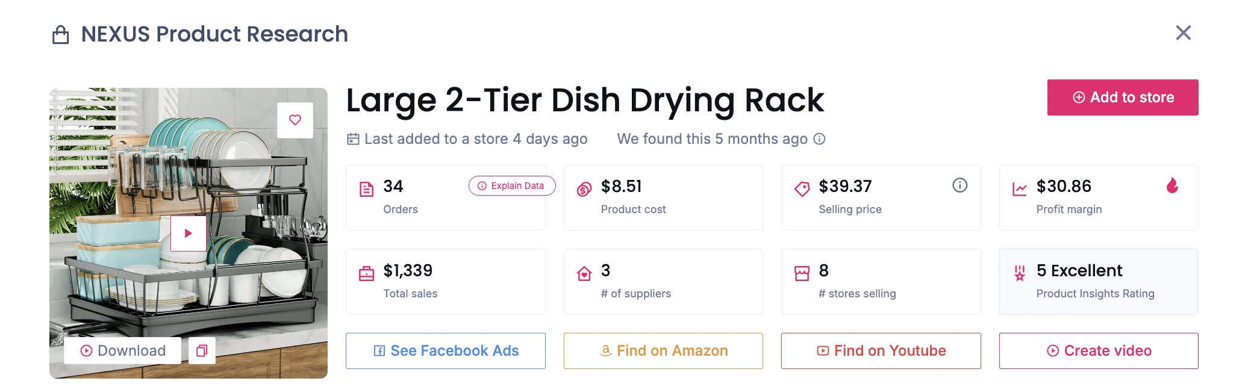This screenshot has width=1248, height=384.
Task: Click Add to store
Action: coord(1122,97)
